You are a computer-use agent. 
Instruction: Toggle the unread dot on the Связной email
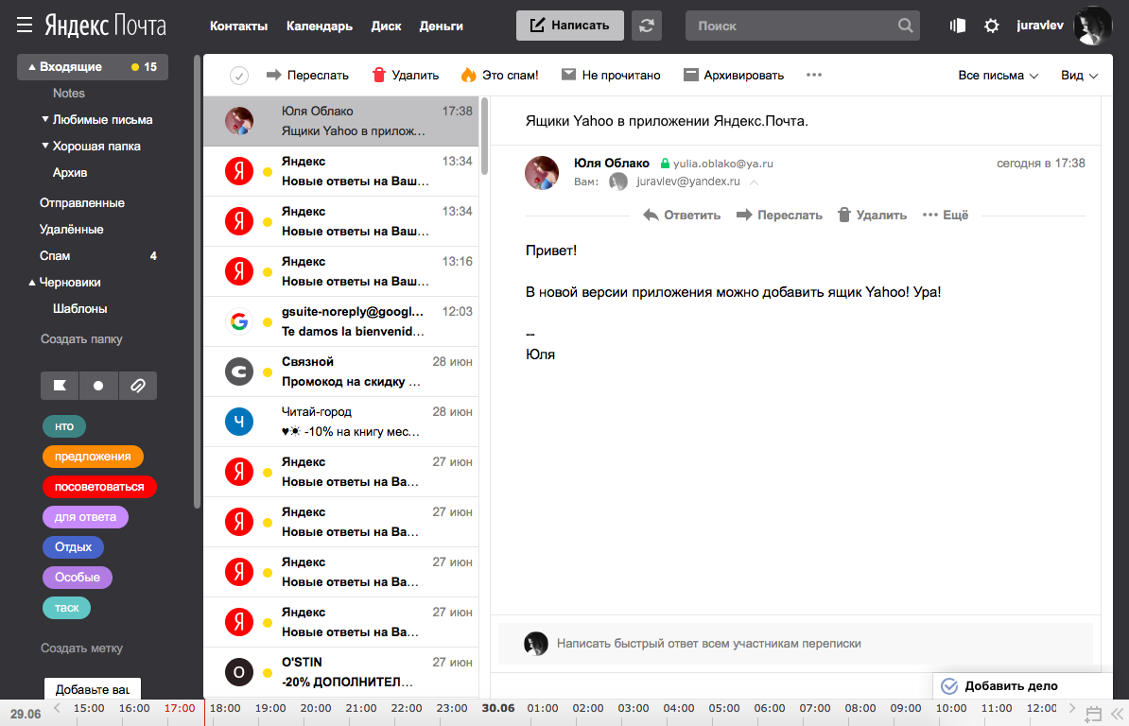pyautogui.click(x=268, y=372)
